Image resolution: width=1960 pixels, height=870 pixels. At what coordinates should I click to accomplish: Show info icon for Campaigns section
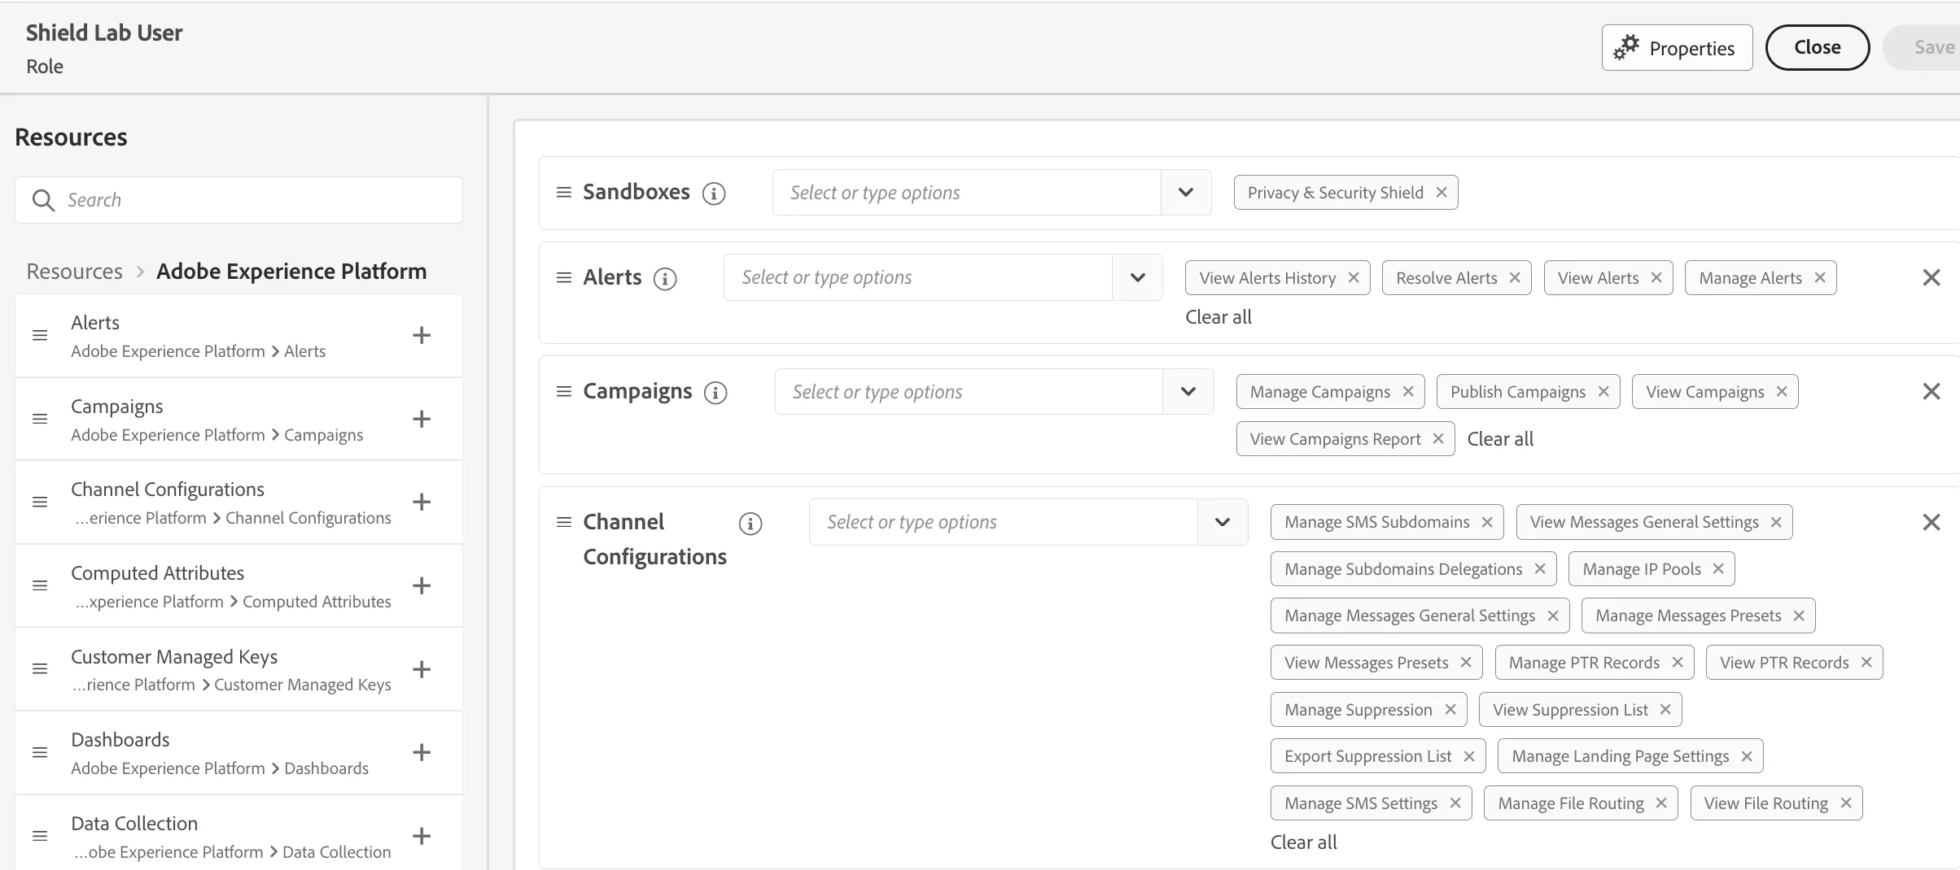pos(715,393)
